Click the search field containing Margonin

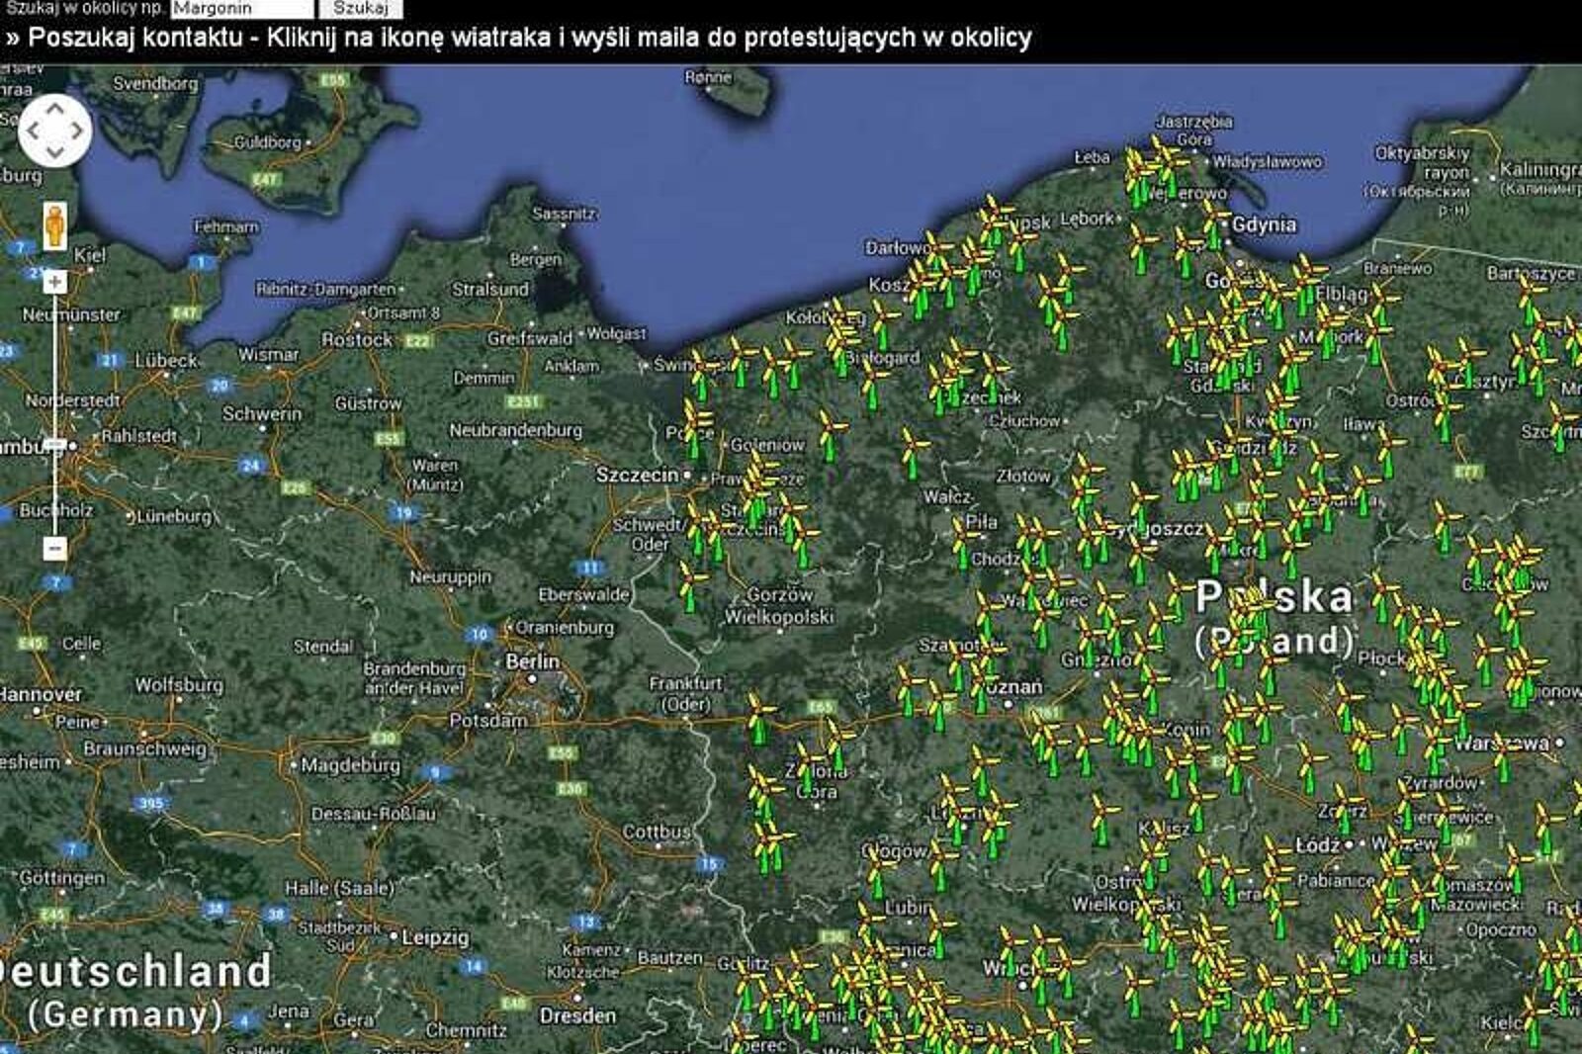click(x=240, y=9)
